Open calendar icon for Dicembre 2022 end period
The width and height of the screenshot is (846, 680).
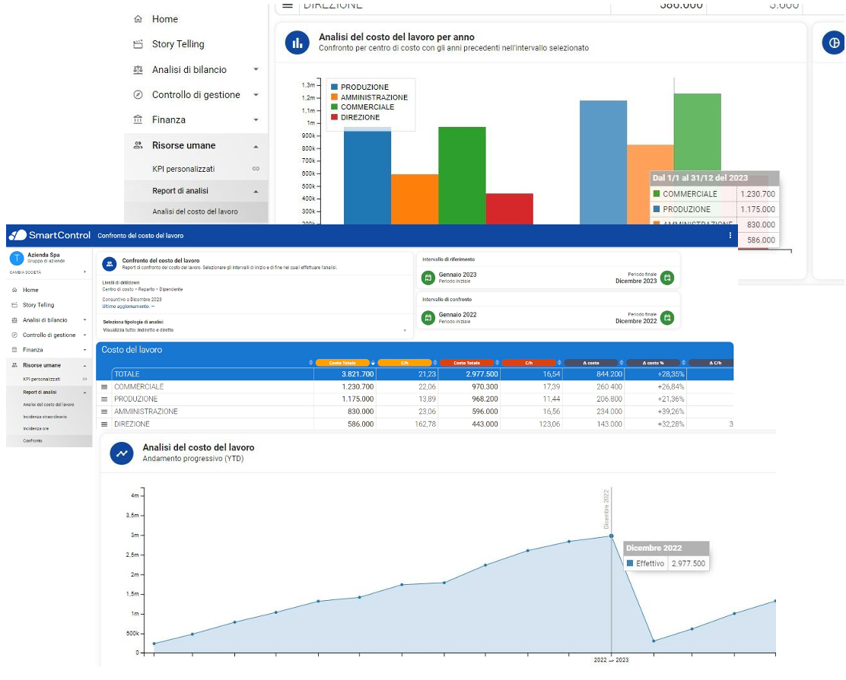pos(667,318)
